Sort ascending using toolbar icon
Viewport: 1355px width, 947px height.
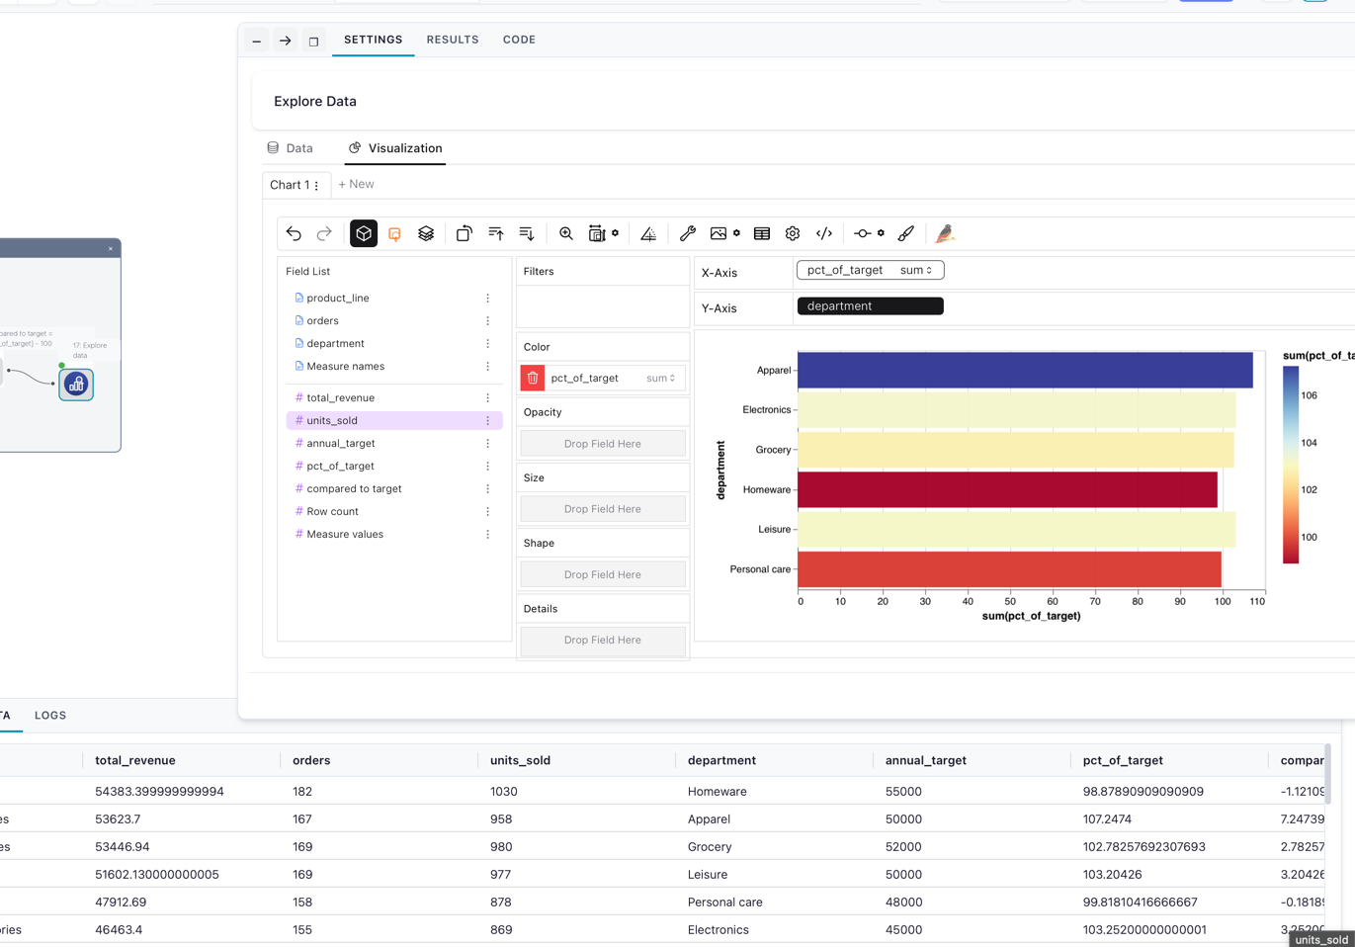pyautogui.click(x=496, y=233)
